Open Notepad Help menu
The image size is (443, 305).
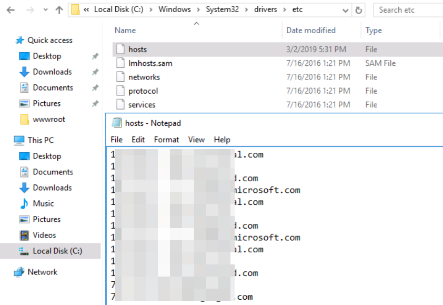pyautogui.click(x=222, y=140)
